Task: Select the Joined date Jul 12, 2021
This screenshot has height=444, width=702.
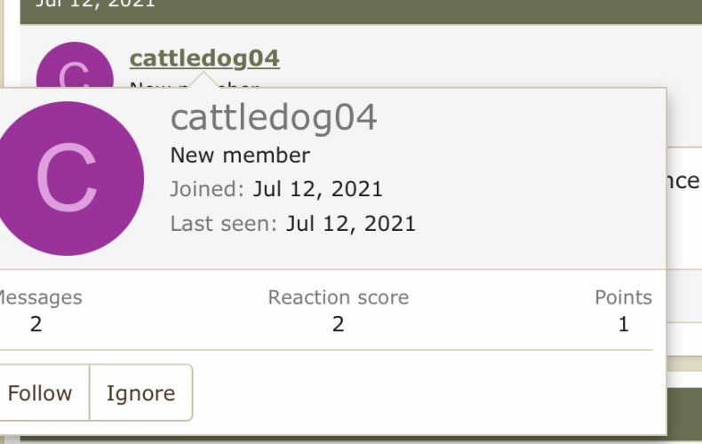Action: [318, 189]
